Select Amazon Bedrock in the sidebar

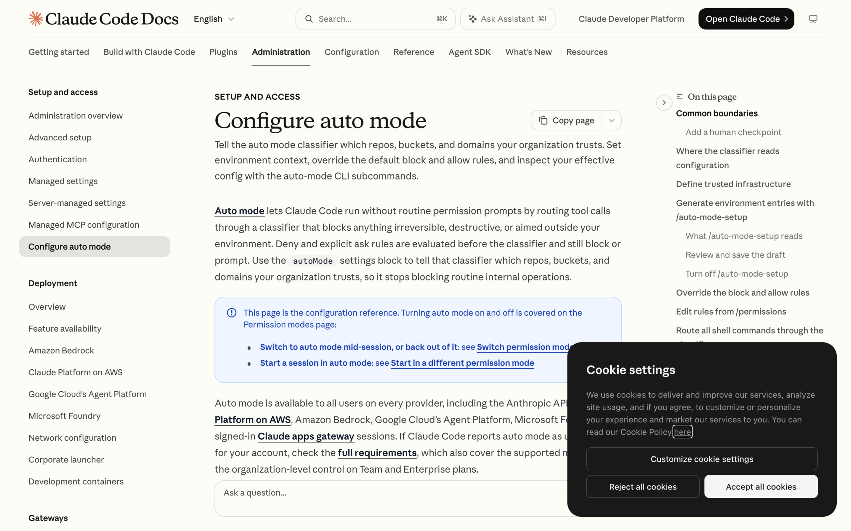click(61, 350)
